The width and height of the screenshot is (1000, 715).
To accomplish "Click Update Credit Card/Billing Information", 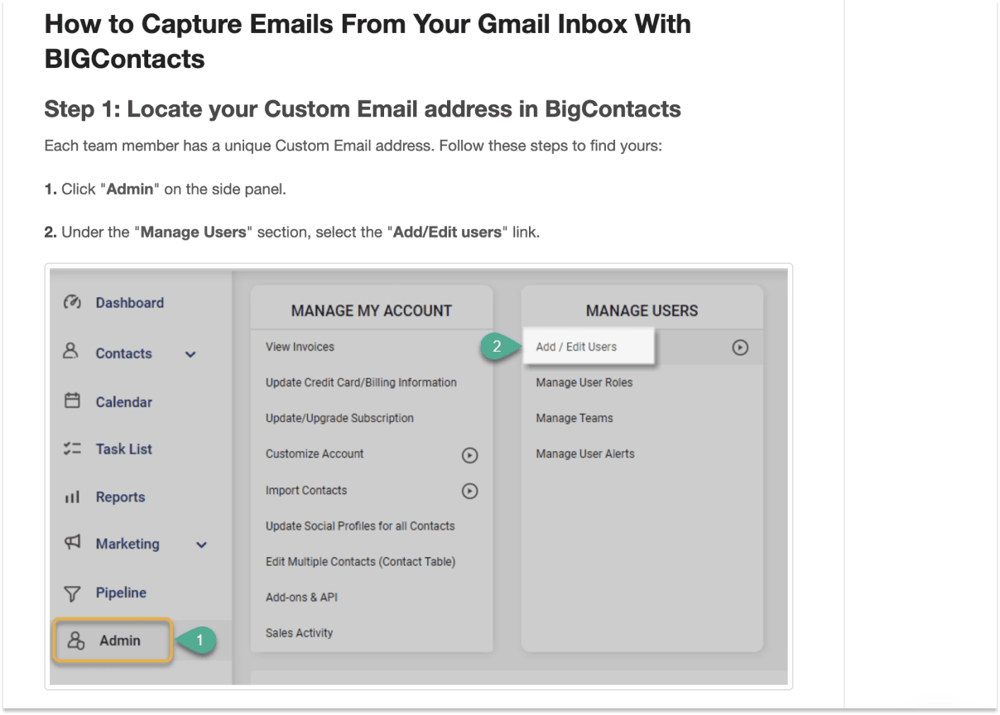I will tap(361, 382).
